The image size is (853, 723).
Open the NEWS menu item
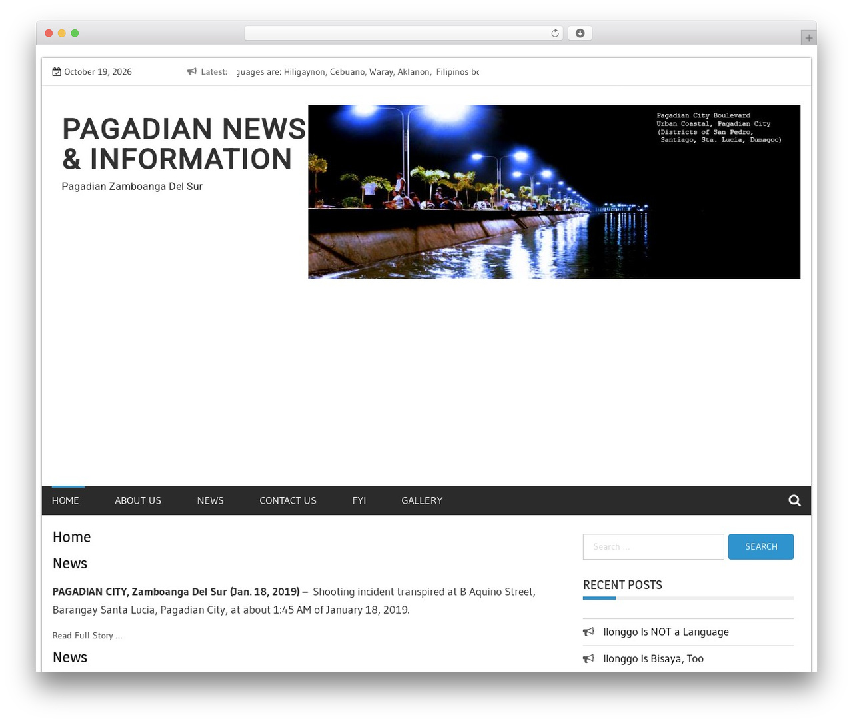coord(210,500)
